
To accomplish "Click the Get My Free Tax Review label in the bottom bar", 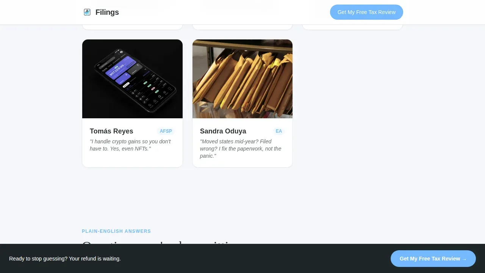I will pyautogui.click(x=430, y=259).
